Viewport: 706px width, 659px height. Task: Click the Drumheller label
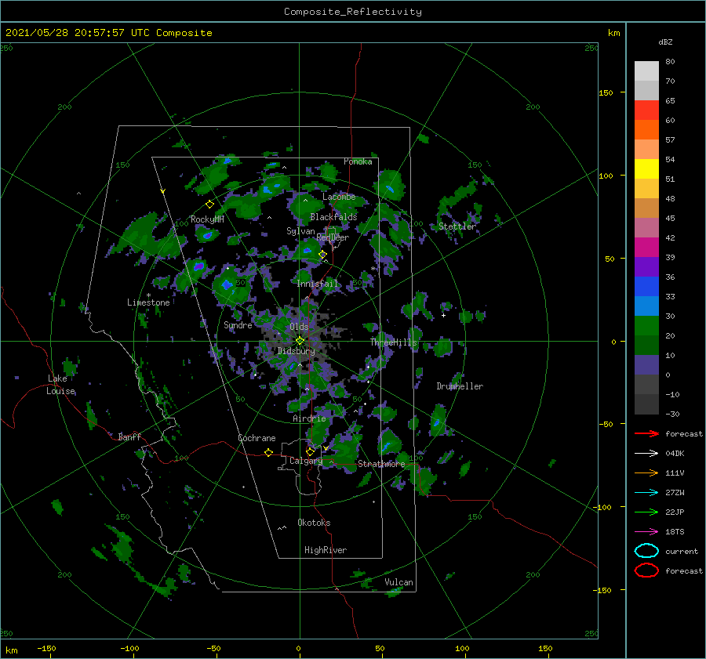coord(460,386)
